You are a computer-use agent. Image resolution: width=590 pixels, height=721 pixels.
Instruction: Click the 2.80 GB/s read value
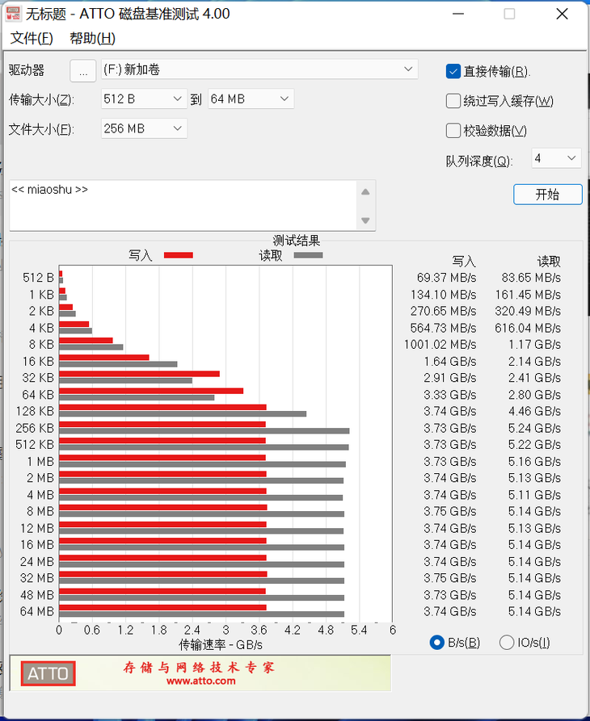[x=535, y=395]
